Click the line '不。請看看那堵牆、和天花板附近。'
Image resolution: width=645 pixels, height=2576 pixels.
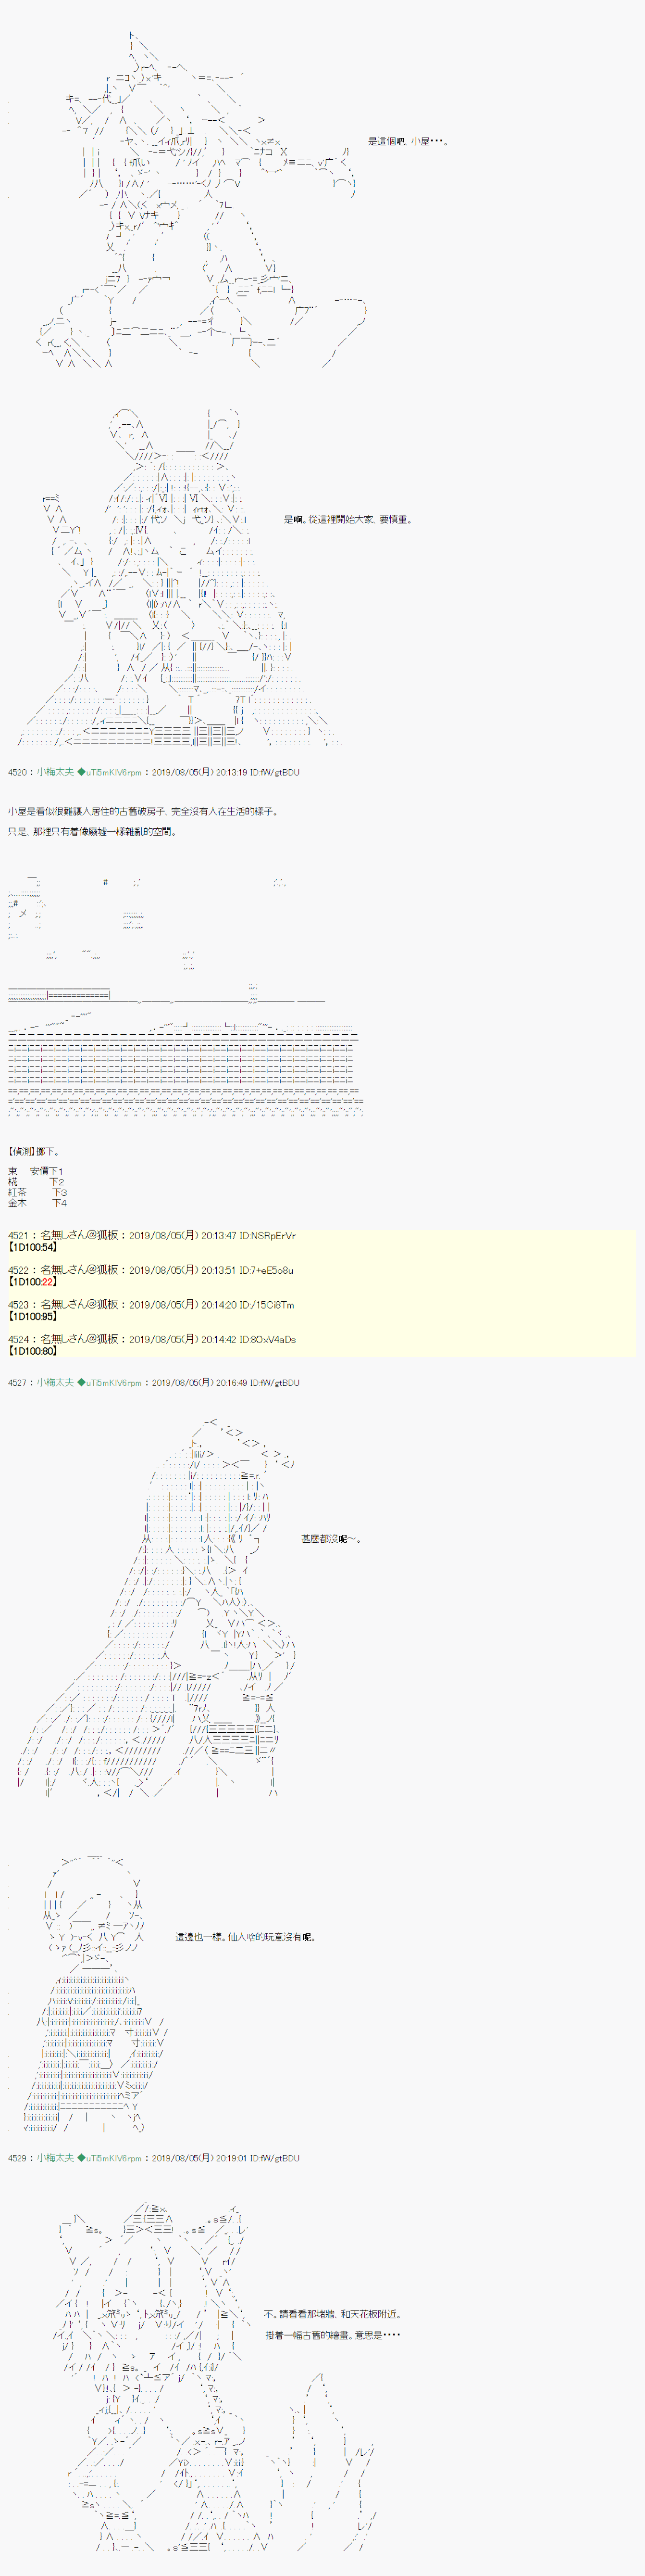tap(333, 2314)
